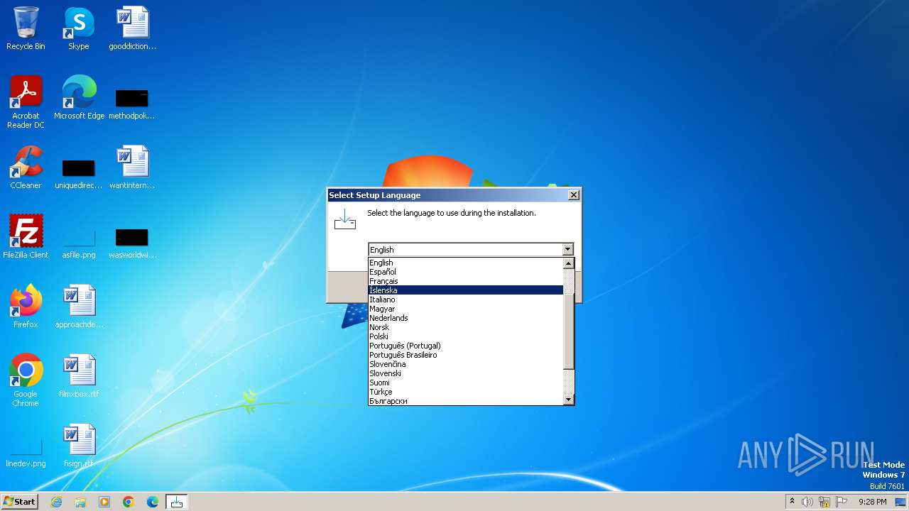This screenshot has width=909, height=511.
Task: Pick Português (Portugal) in the list
Action: pos(465,346)
